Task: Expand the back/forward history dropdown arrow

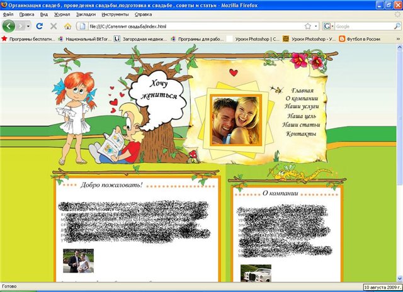Action: tap(28, 26)
